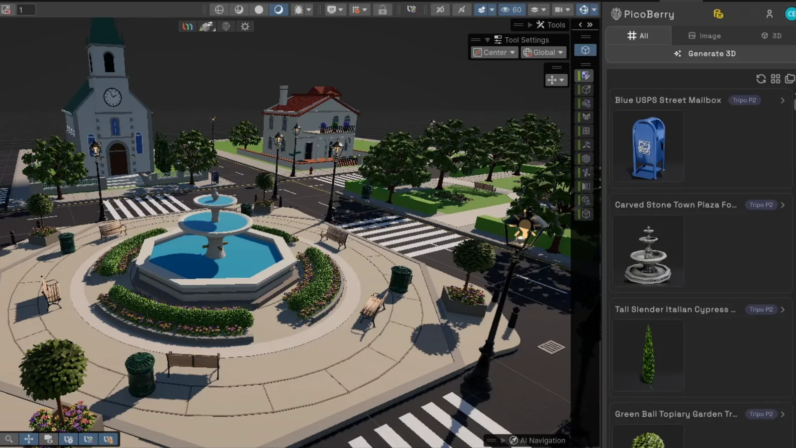Switch to the 3D tab in PicoBerry

pos(771,36)
